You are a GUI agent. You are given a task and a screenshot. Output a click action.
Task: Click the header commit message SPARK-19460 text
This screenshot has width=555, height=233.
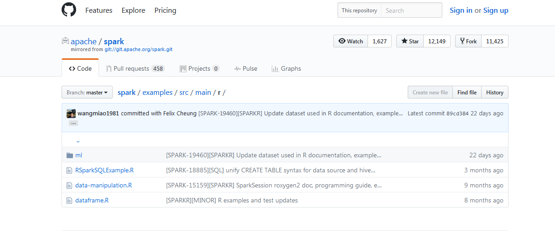point(301,113)
